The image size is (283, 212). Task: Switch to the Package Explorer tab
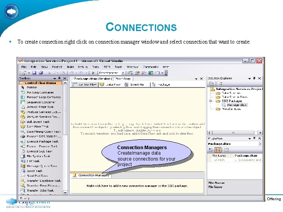click(162, 84)
